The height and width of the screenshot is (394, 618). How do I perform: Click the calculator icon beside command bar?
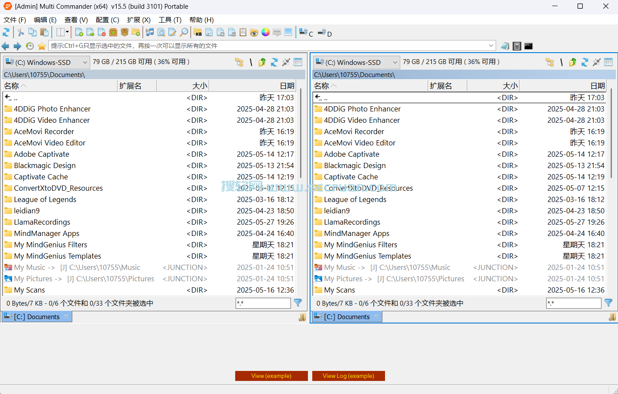(x=517, y=46)
